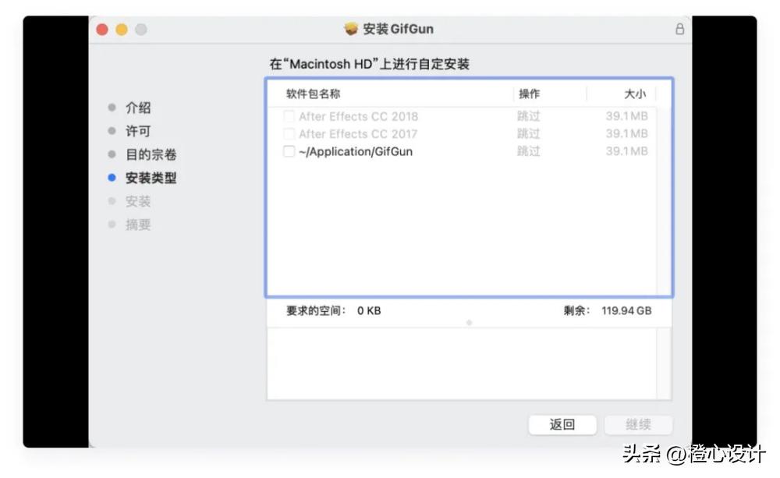Image resolution: width=780 pixels, height=478 pixels.
Task: Click the gray step dot beside 介绍
Action: (x=114, y=108)
